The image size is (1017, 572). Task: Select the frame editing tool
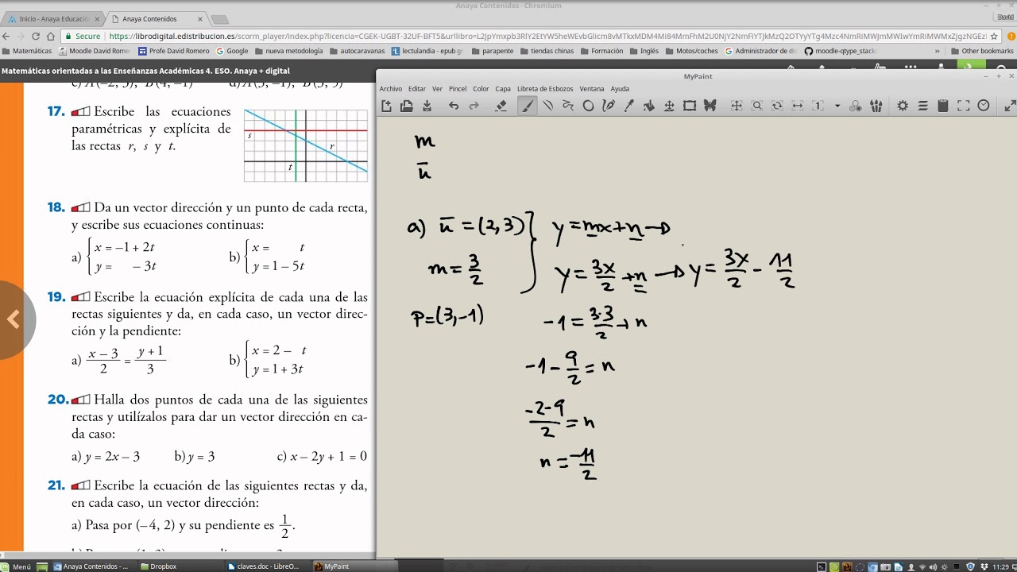pyautogui.click(x=690, y=106)
